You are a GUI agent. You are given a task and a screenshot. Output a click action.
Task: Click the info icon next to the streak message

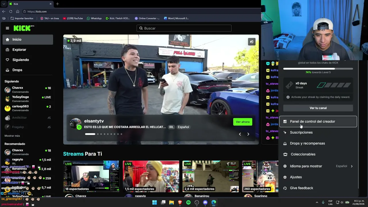tap(288, 97)
